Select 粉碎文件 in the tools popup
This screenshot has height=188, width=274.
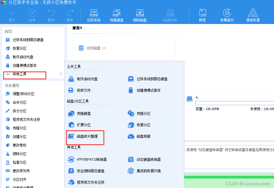79,90
